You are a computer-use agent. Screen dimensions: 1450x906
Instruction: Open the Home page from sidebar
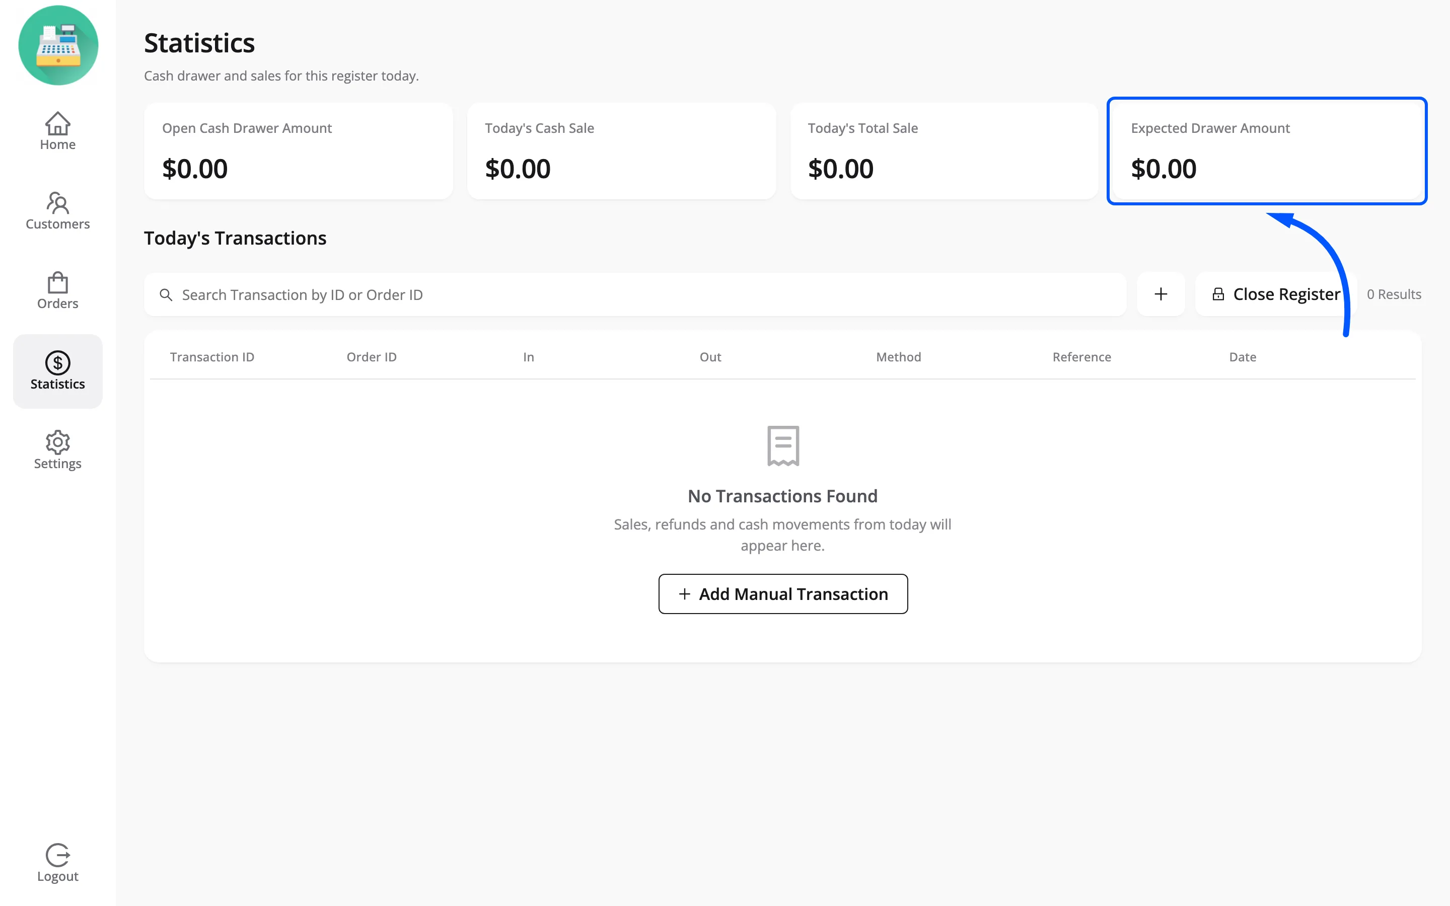57,131
